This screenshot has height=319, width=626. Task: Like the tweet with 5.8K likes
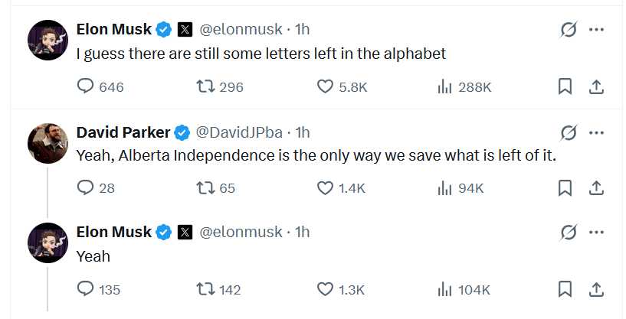[326, 86]
